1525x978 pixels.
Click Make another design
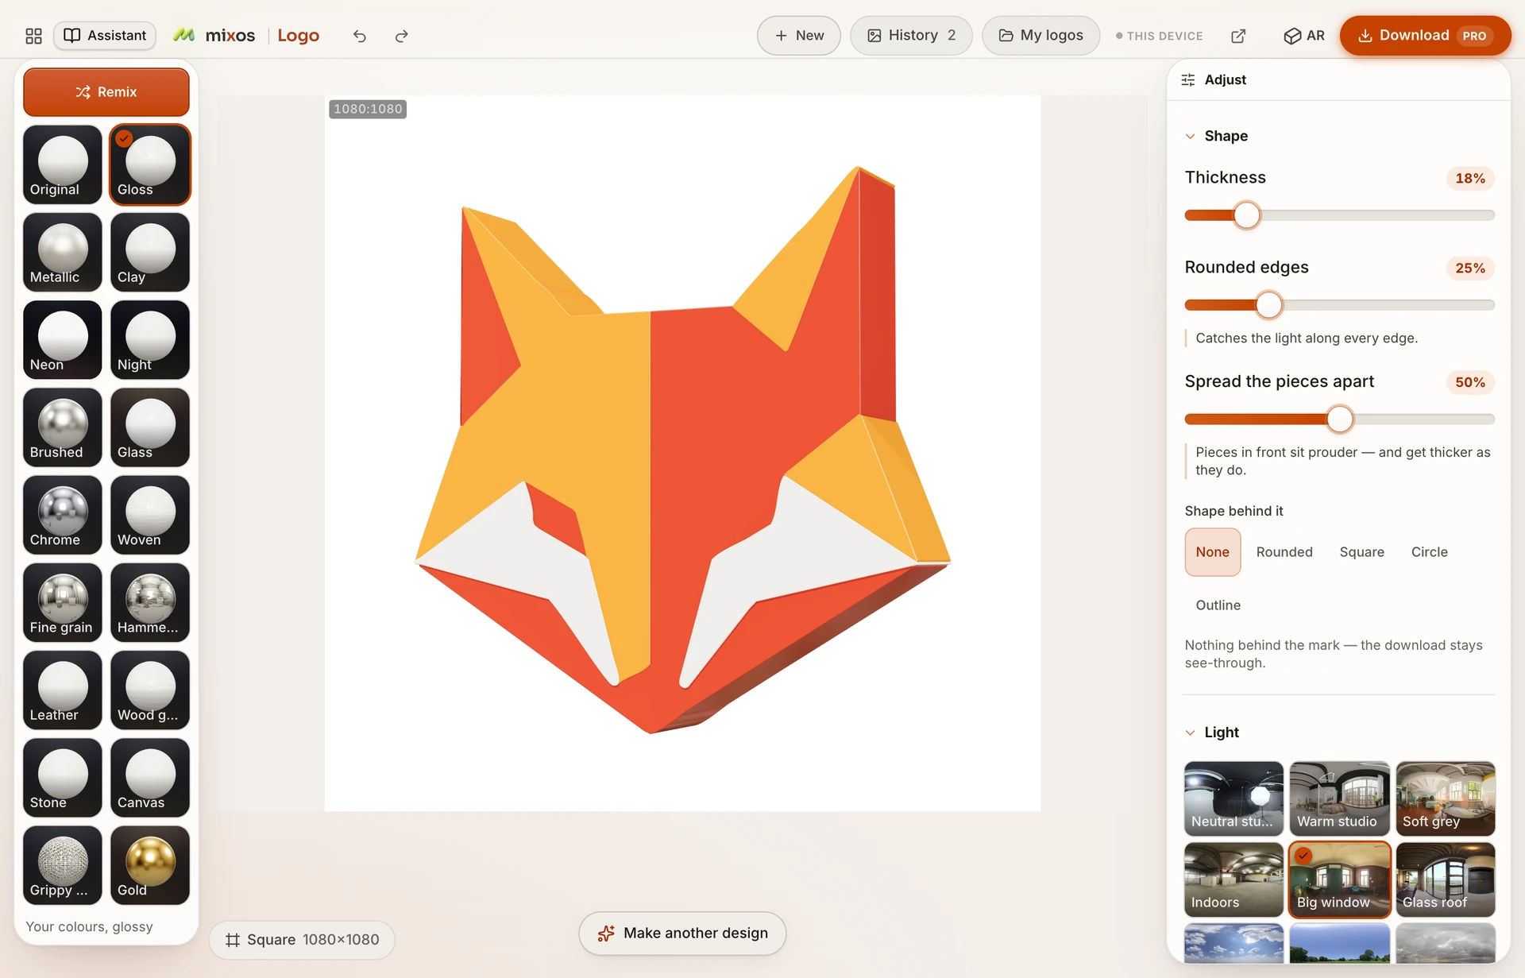click(x=682, y=934)
